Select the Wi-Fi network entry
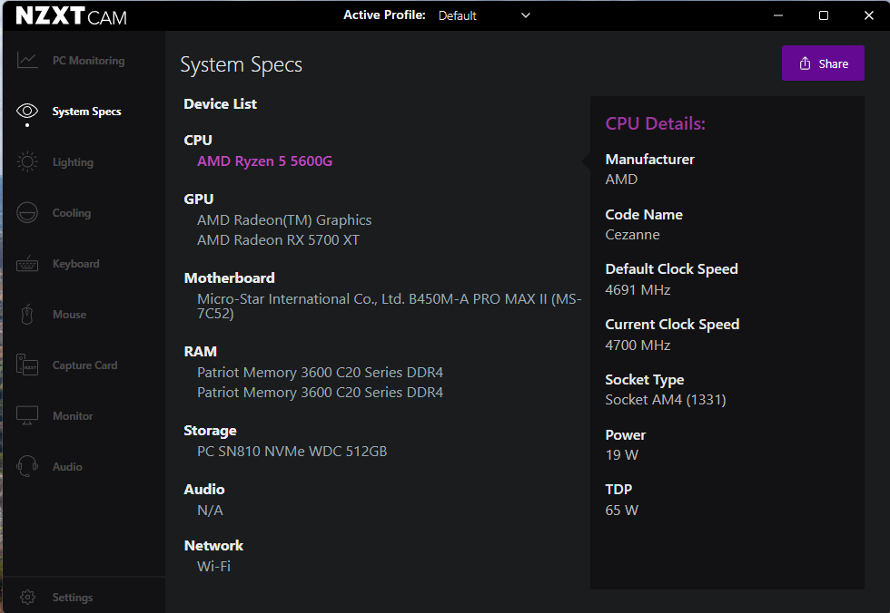Viewport: 890px width, 613px height. 213,566
